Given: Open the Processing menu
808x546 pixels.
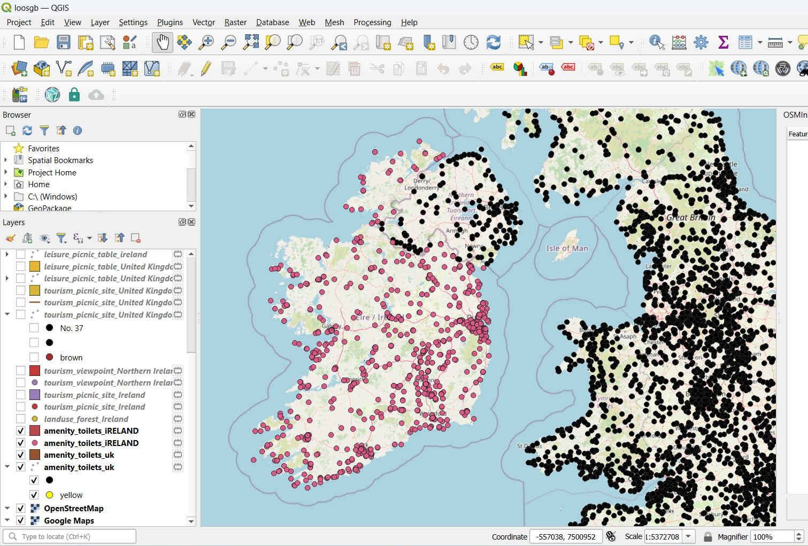Looking at the screenshot, I should [372, 22].
